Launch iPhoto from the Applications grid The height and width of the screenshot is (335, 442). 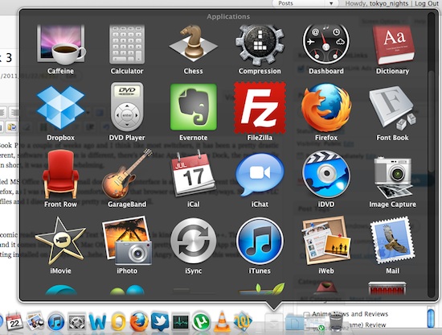pos(127,241)
